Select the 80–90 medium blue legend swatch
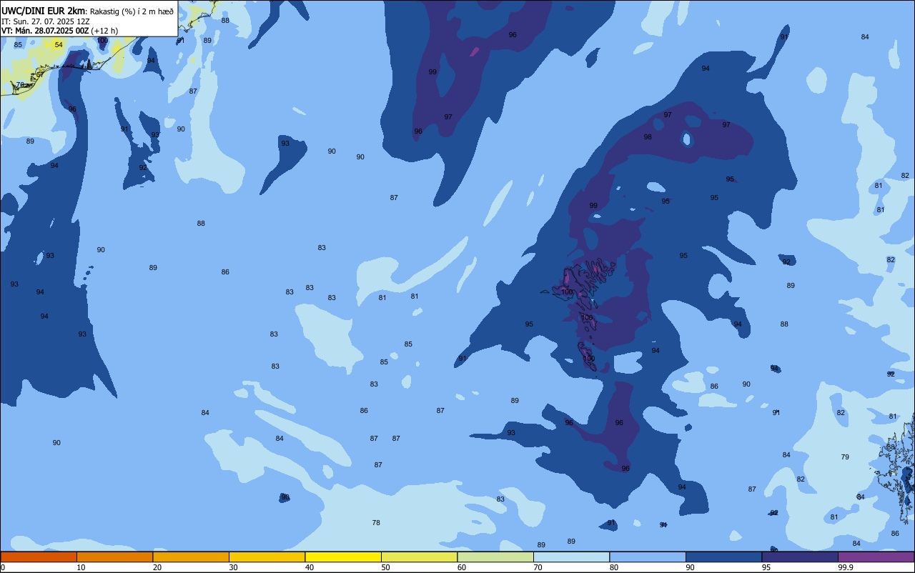The image size is (915, 573). [648, 557]
